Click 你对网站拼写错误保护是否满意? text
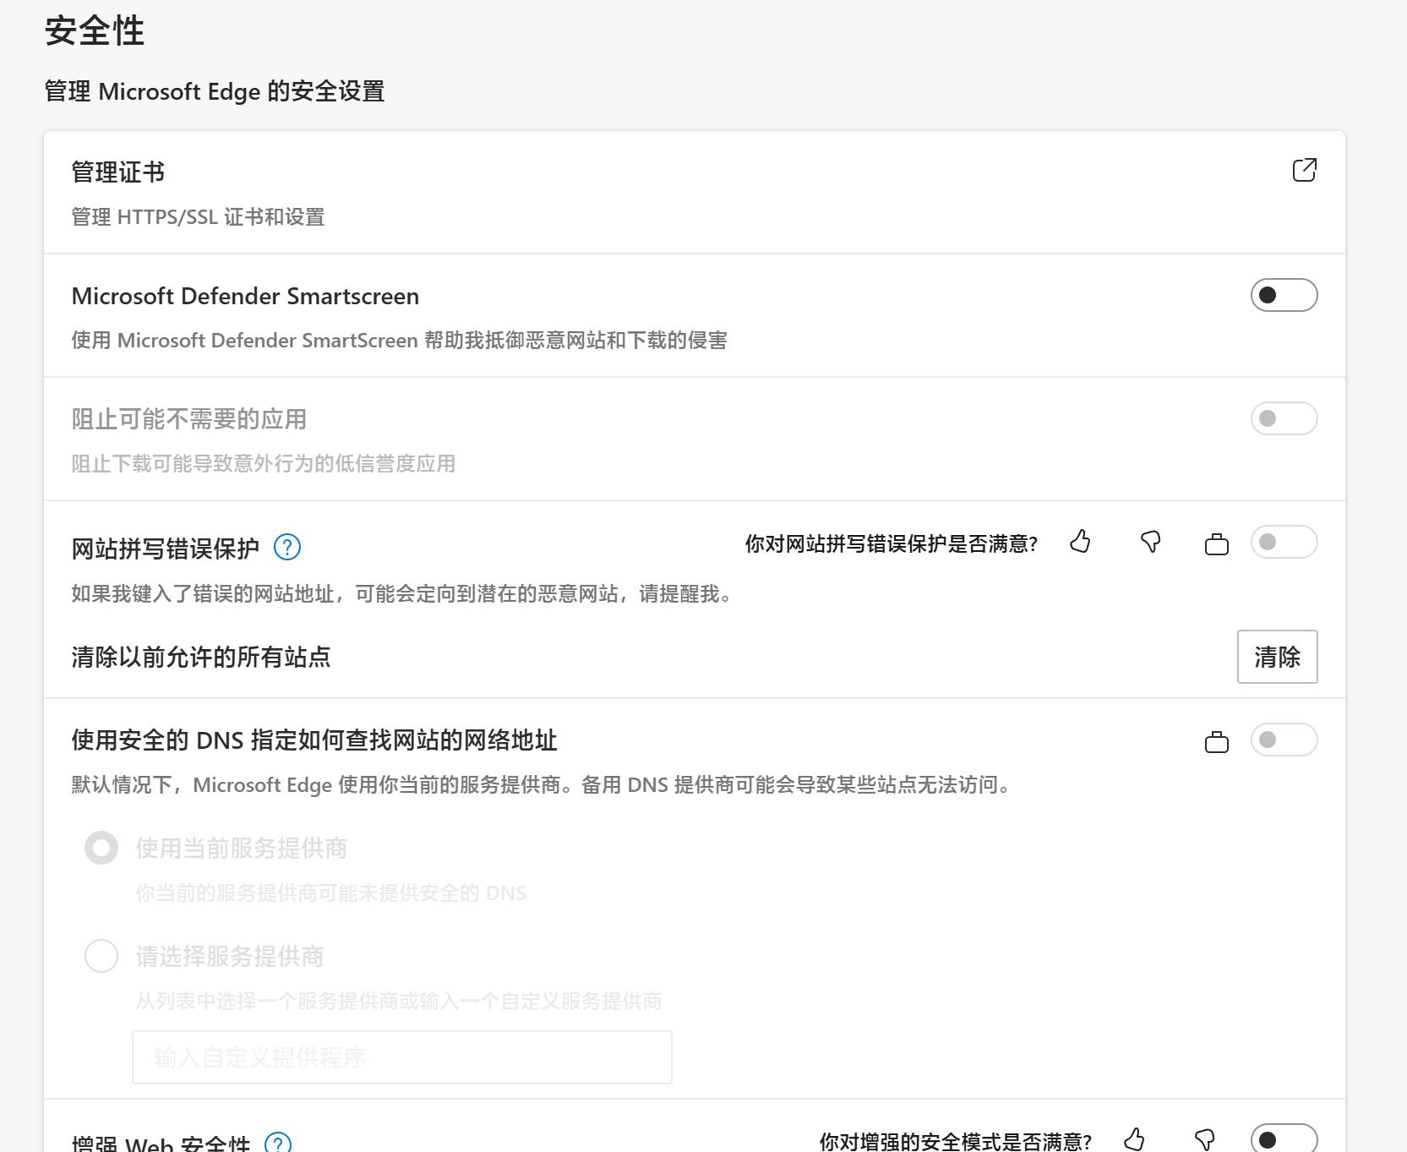1407x1152 pixels. click(x=891, y=543)
